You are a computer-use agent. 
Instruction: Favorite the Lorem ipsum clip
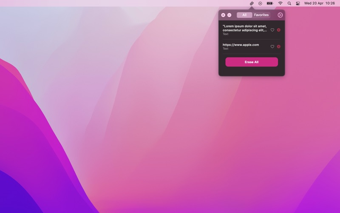[x=272, y=30]
